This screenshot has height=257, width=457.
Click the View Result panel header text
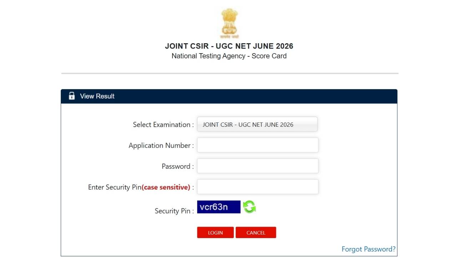(97, 96)
